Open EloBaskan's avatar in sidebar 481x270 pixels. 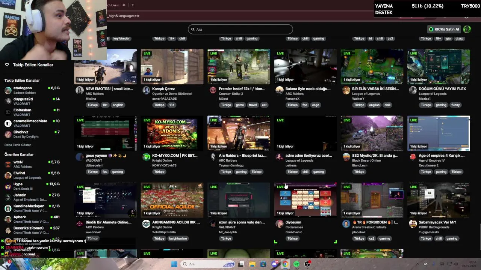(8, 112)
